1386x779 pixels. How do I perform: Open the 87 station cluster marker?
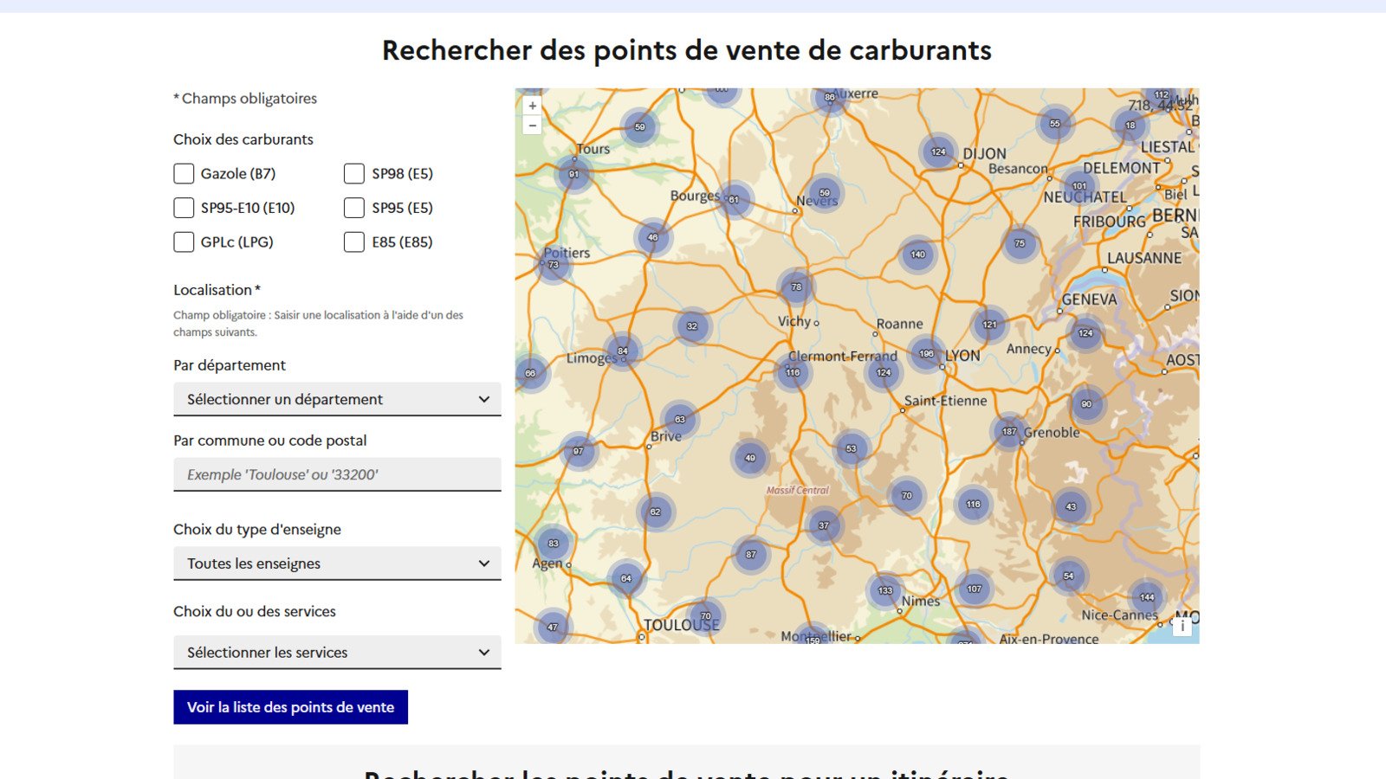[x=751, y=555]
